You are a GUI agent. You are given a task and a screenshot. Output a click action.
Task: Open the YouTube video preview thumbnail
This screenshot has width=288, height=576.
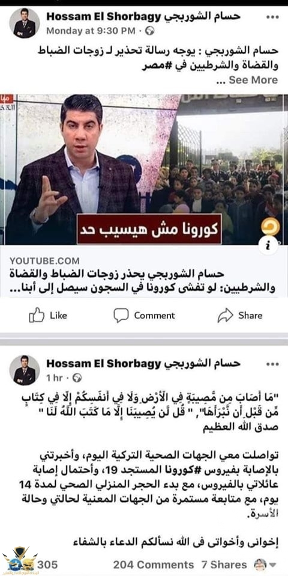[x=144, y=170]
